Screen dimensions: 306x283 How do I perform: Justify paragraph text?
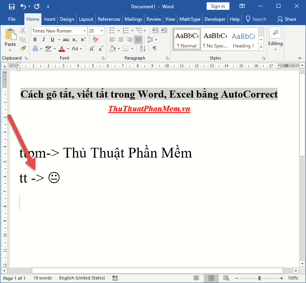point(138,40)
